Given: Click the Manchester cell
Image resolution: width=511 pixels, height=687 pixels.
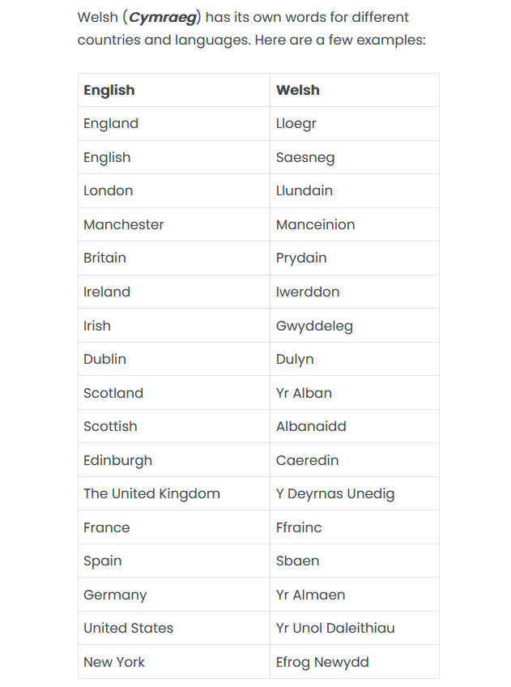Looking at the screenshot, I should click(124, 225).
